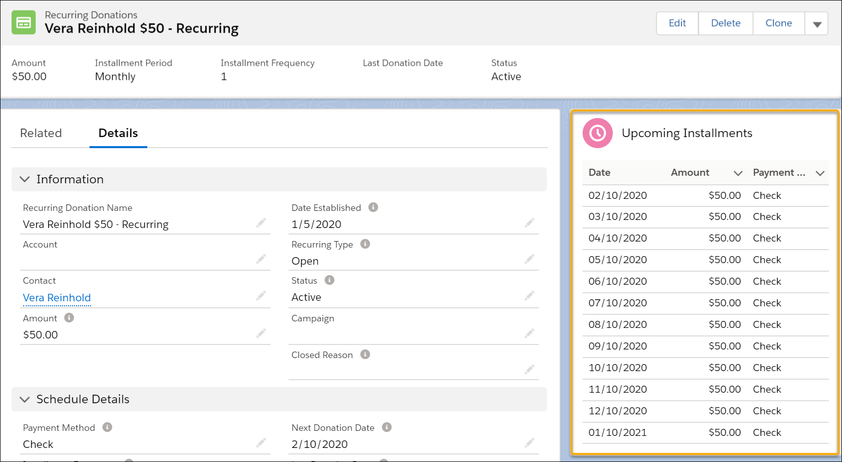This screenshot has height=462, width=842.
Task: Show help info icon beside Amount label
Action: [69, 317]
